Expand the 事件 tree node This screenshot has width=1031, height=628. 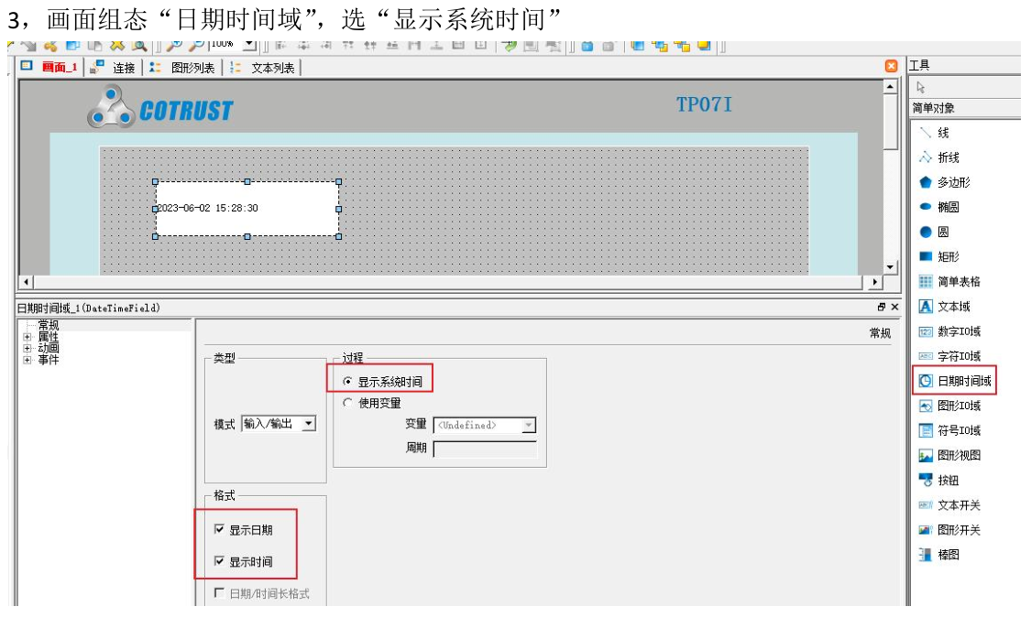point(27,360)
